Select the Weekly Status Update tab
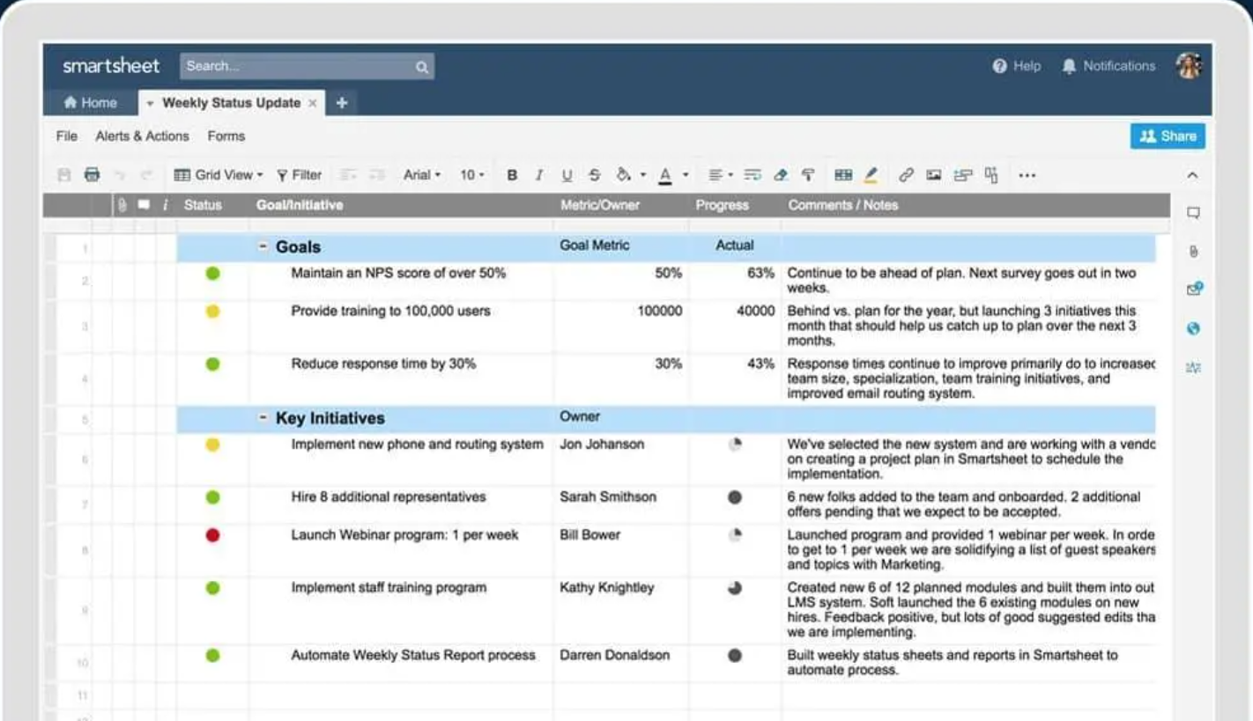This screenshot has width=1253, height=721. click(x=231, y=103)
